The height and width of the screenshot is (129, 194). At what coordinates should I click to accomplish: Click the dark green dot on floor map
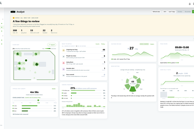(26, 60)
